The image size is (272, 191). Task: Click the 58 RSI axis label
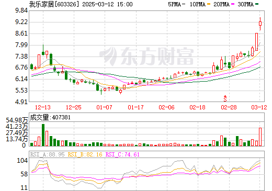click(x=24, y=174)
